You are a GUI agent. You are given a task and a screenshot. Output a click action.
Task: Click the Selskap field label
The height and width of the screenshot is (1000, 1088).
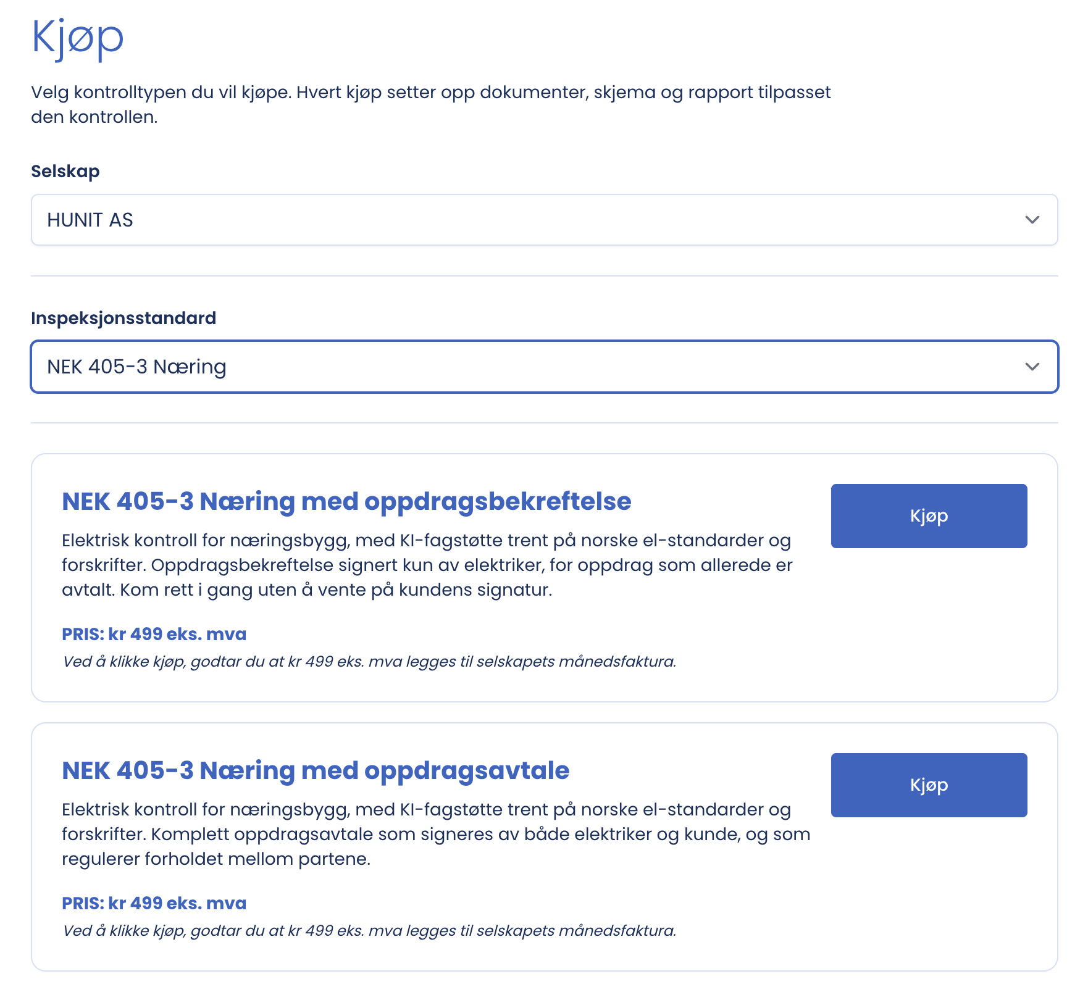(x=65, y=171)
